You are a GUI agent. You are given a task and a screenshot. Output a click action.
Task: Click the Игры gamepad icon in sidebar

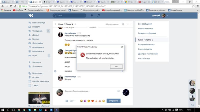[x=29, y=55]
